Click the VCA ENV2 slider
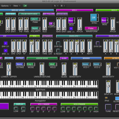 [32, 46]
